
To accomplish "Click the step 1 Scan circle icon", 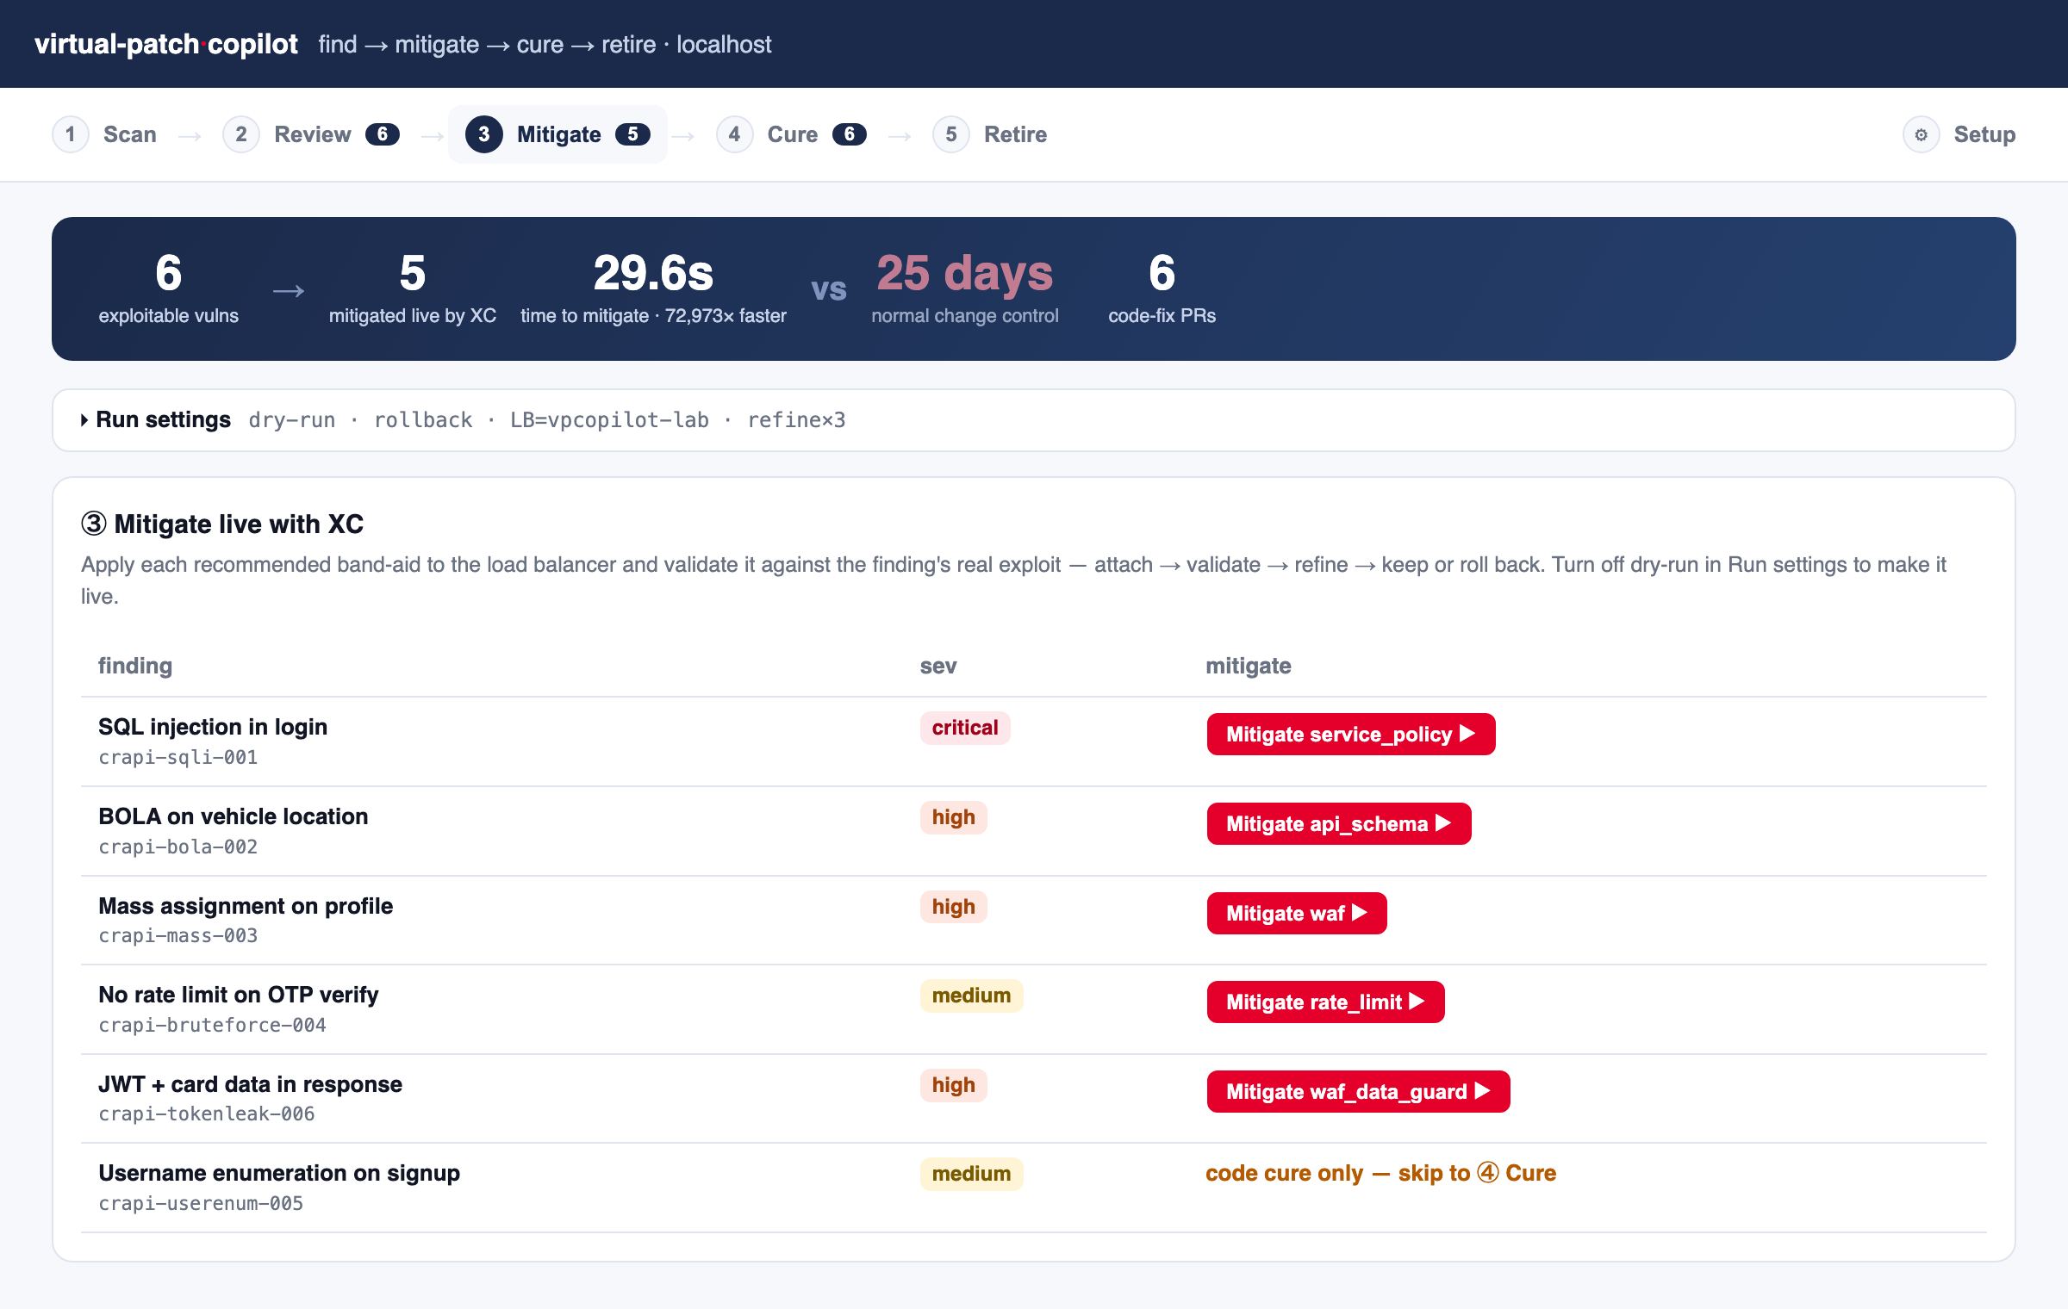I will pos(71,134).
